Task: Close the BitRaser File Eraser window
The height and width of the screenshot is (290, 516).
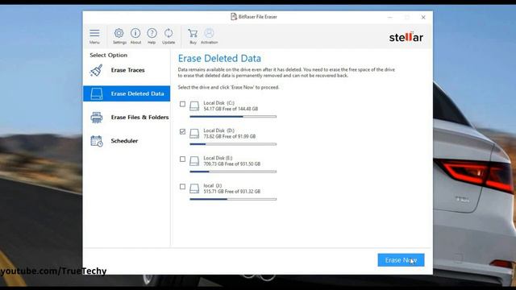Action: click(423, 18)
